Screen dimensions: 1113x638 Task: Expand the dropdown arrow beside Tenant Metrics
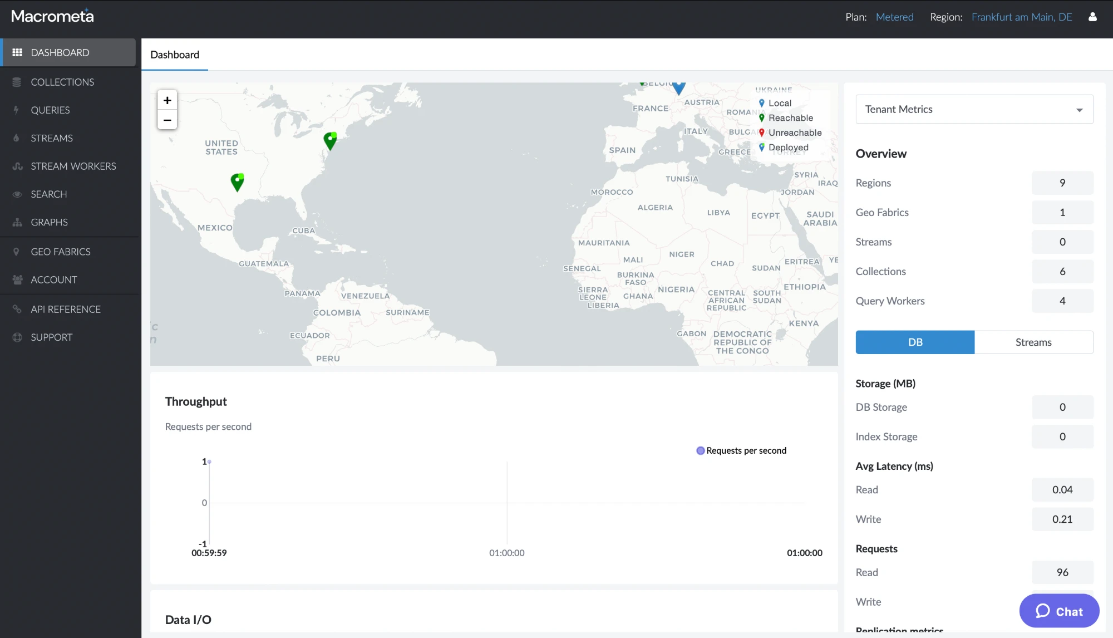click(1079, 110)
